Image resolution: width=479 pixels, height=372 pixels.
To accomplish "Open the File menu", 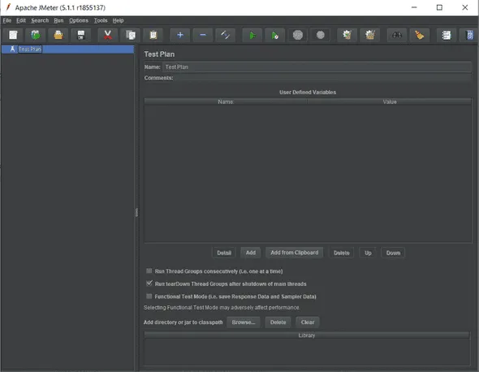I will pos(7,20).
